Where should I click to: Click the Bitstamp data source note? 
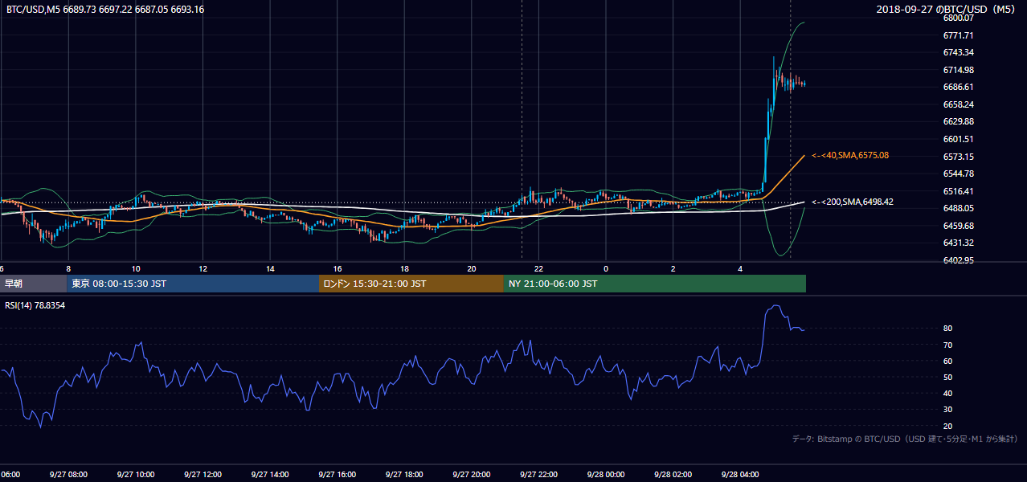click(905, 439)
